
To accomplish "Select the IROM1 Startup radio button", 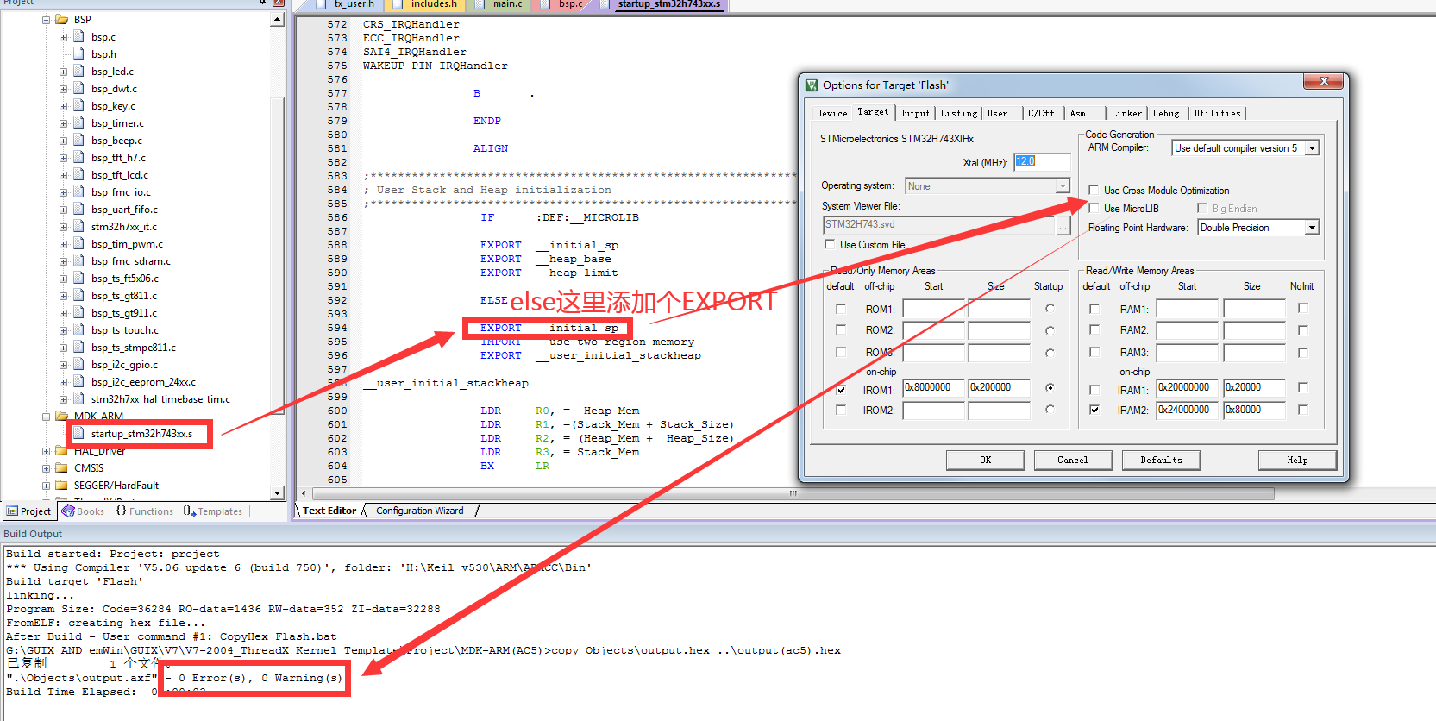I will pyautogui.click(x=1050, y=388).
